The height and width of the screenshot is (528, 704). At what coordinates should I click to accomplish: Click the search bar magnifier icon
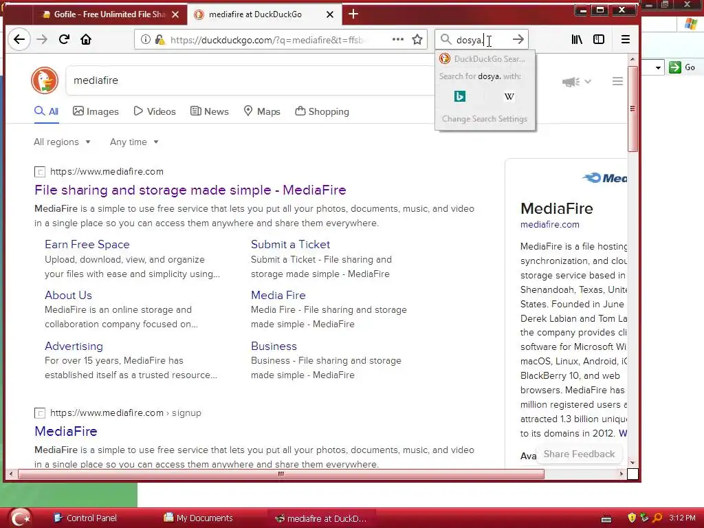click(x=445, y=39)
